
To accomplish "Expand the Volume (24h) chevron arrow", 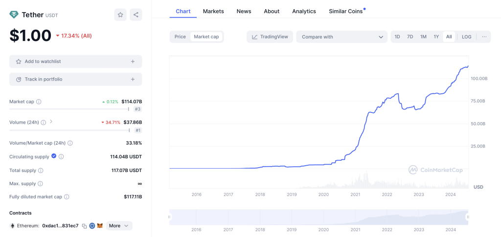I will click(x=51, y=122).
